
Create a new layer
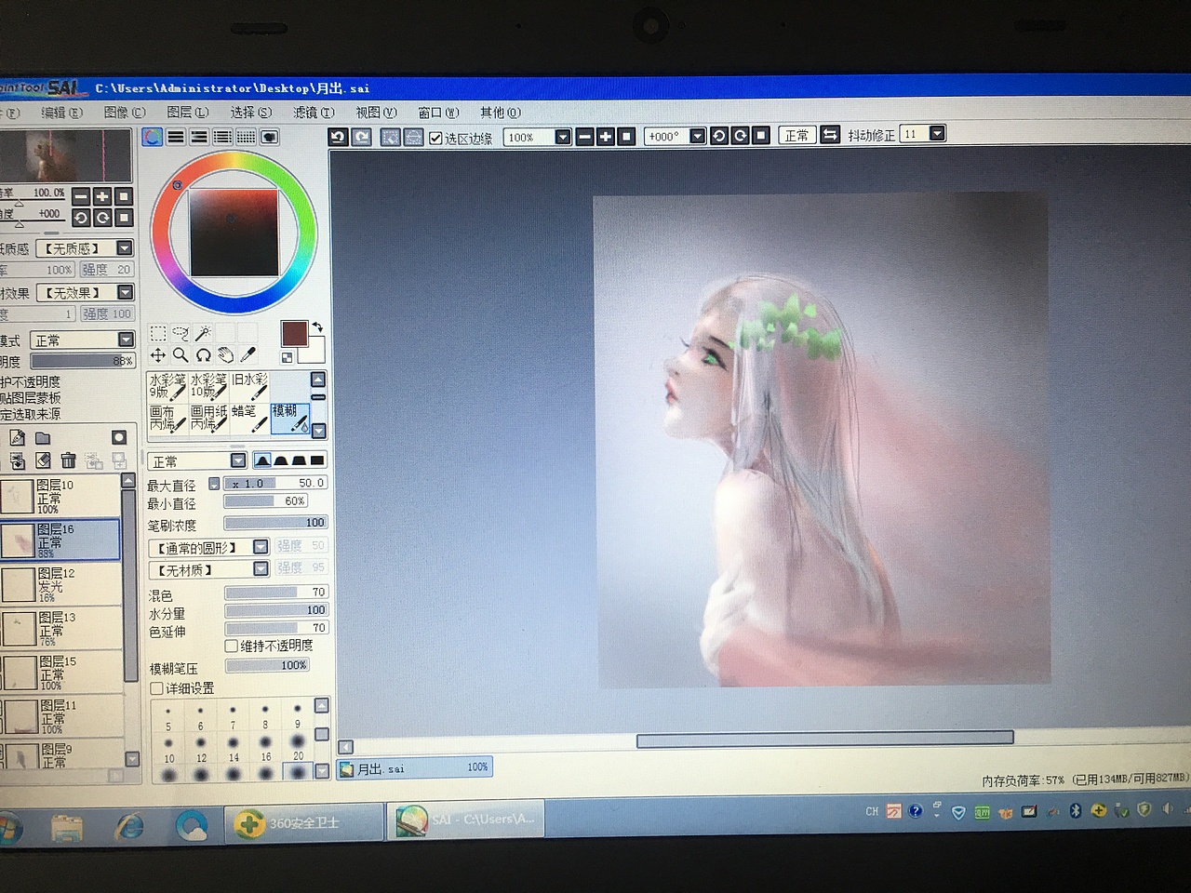[18, 438]
